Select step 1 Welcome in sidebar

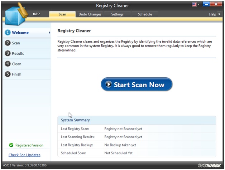click(20, 33)
